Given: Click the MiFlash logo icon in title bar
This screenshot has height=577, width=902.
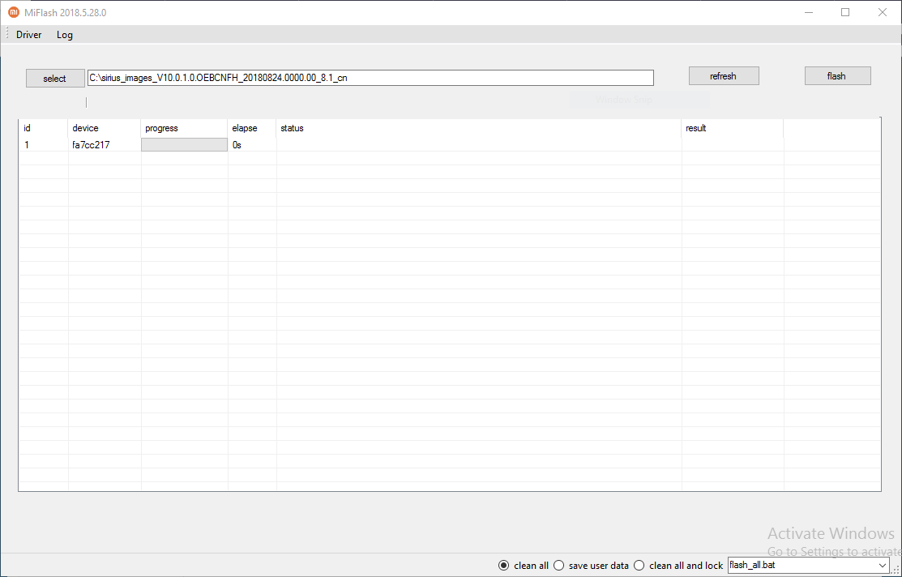Looking at the screenshot, I should (x=13, y=12).
